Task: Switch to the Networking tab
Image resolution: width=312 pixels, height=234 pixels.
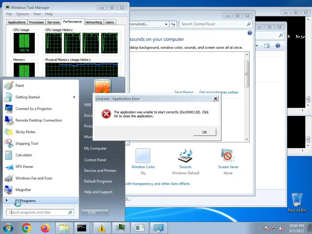Action: (94, 22)
